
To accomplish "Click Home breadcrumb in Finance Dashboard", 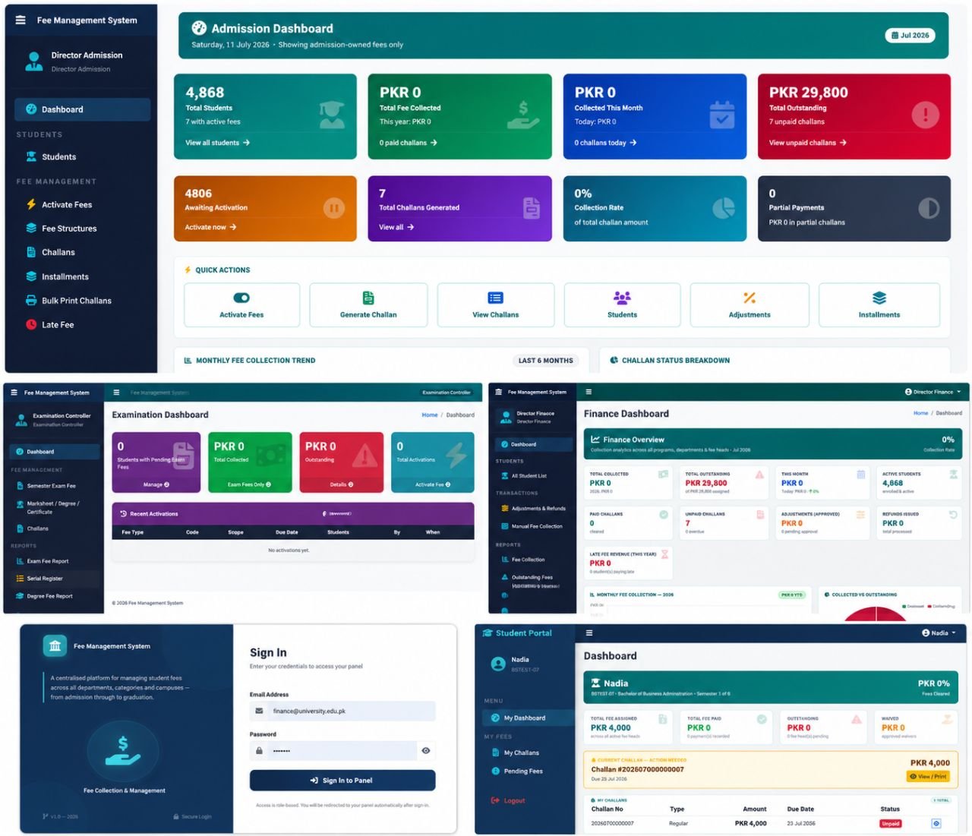I will 920,413.
